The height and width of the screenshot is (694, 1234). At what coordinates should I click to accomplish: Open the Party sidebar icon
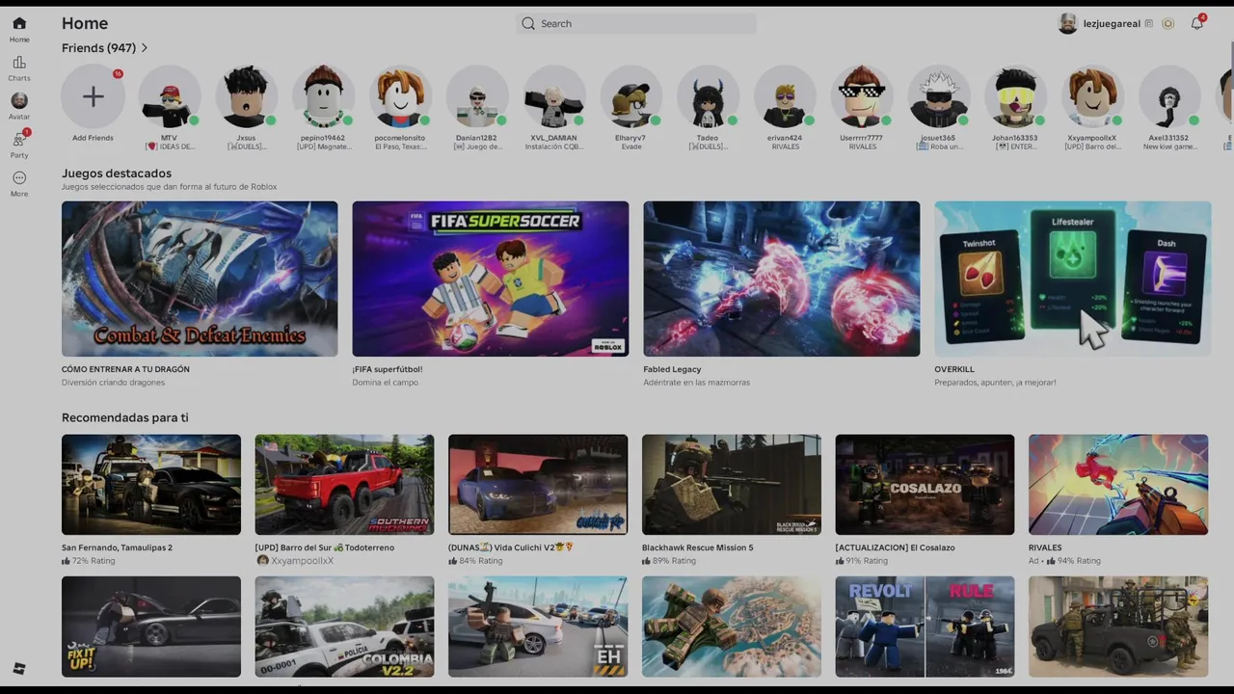click(x=19, y=140)
